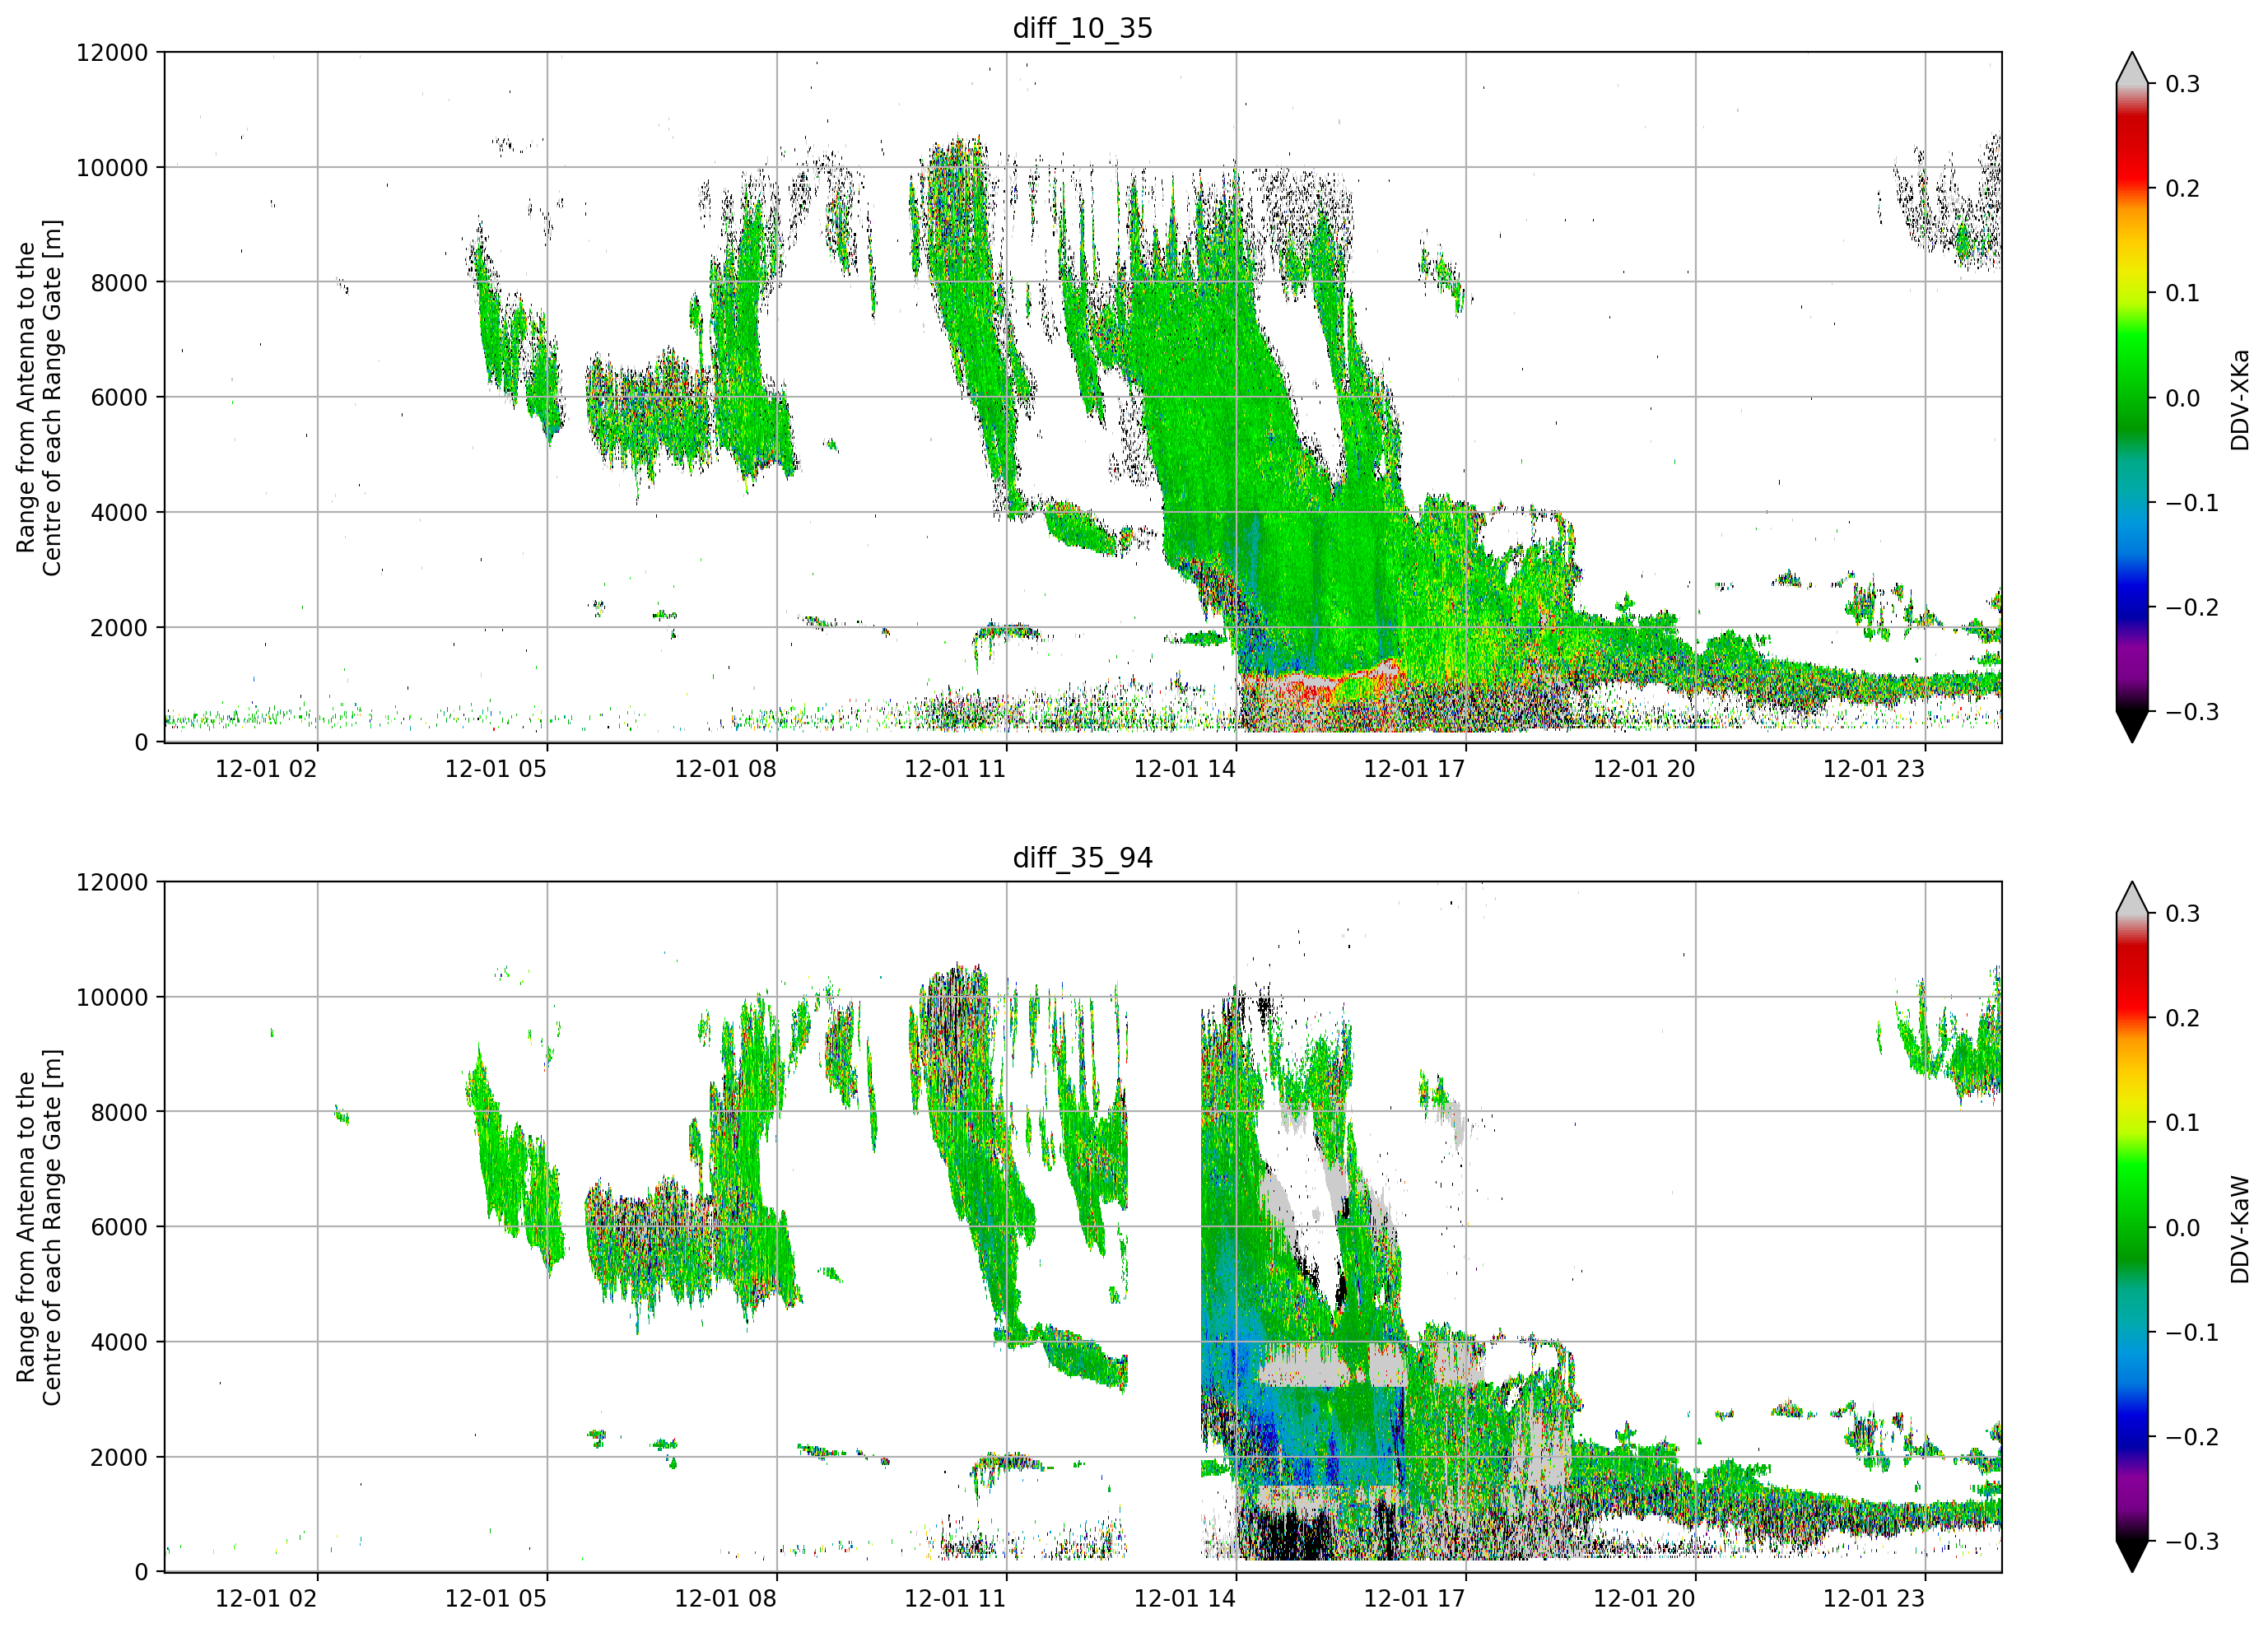Click '12-01 17' tick under diff_35_94
This screenshot has height=1628, width=2268.
pyautogui.click(x=1414, y=1598)
